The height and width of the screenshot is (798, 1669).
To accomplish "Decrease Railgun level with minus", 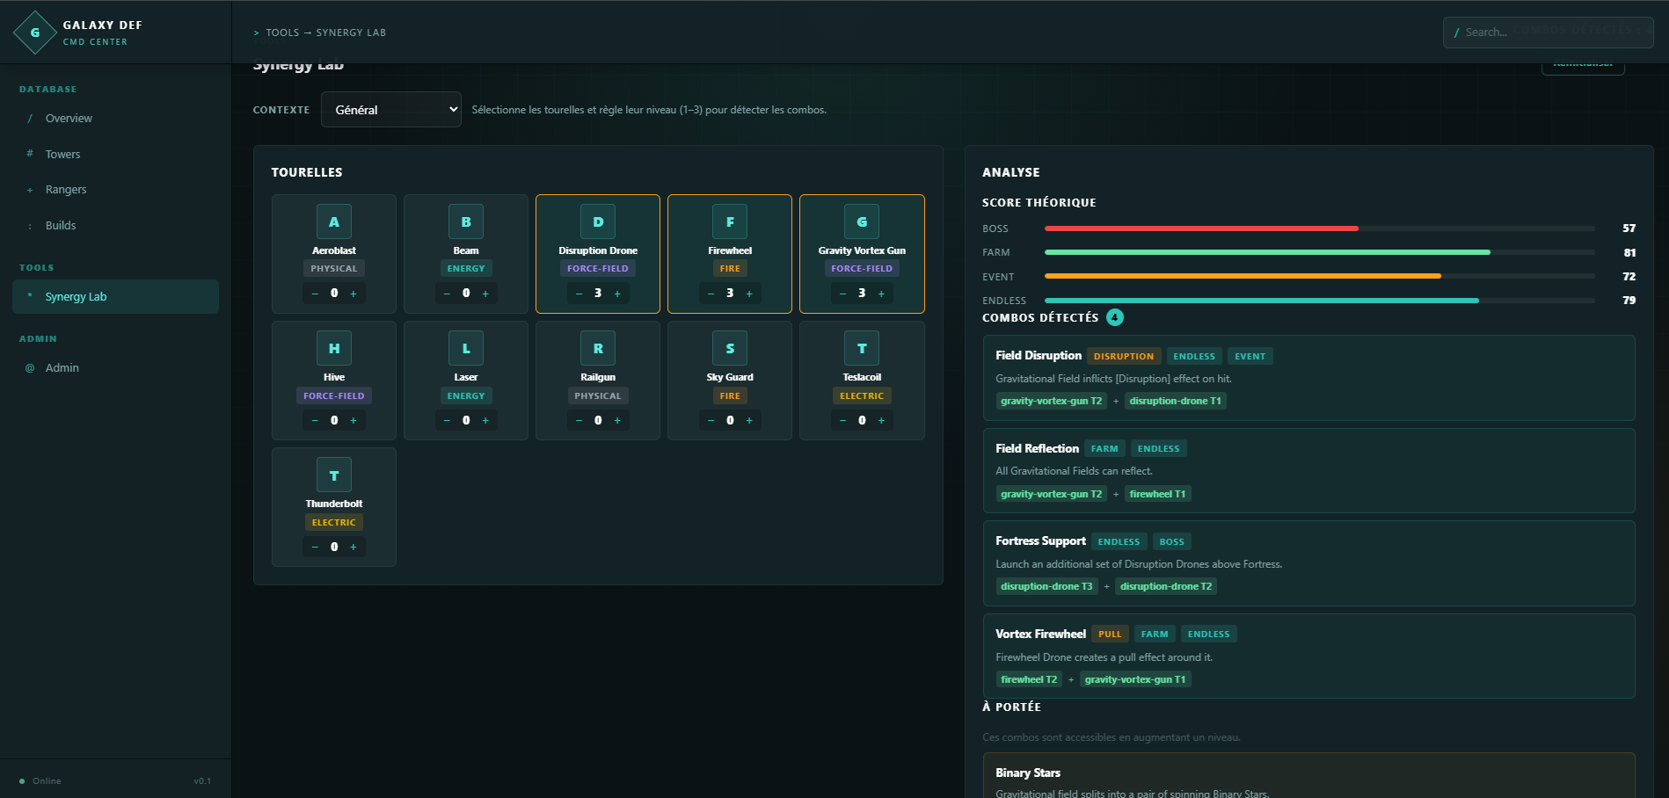I will pyautogui.click(x=579, y=420).
